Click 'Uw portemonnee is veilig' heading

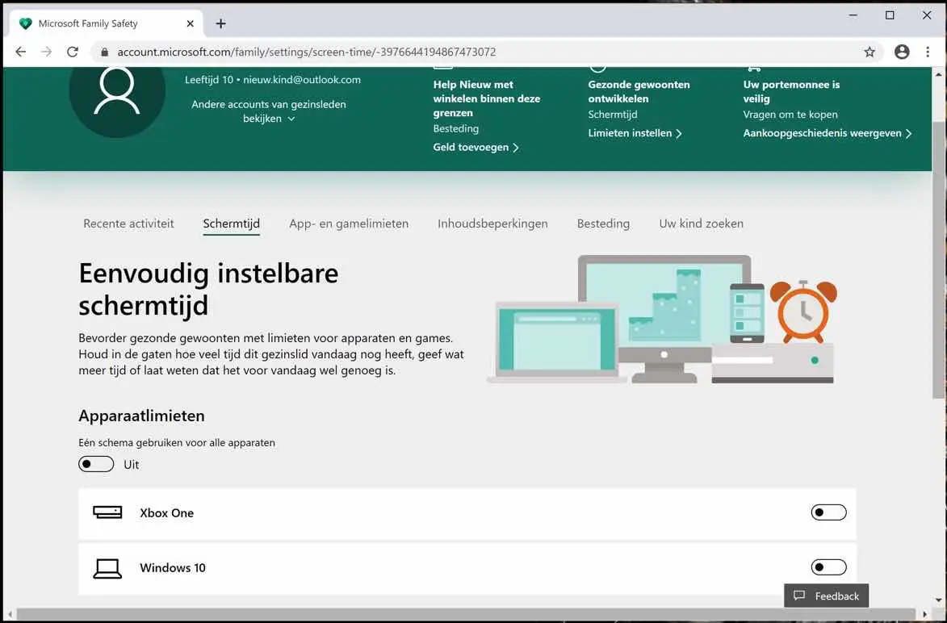pos(791,92)
